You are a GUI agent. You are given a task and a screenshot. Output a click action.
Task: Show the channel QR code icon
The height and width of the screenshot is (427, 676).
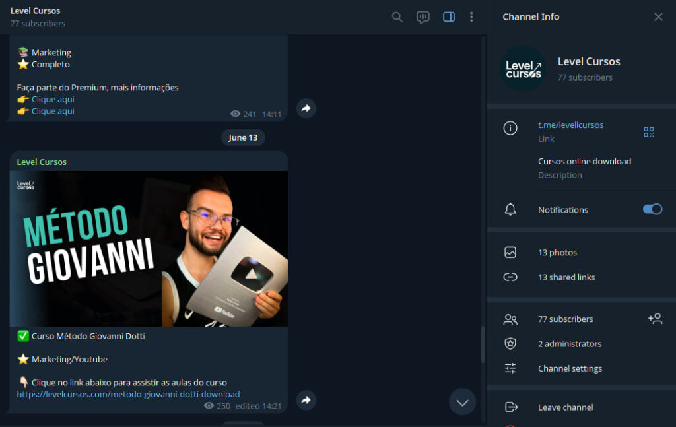pyautogui.click(x=648, y=132)
